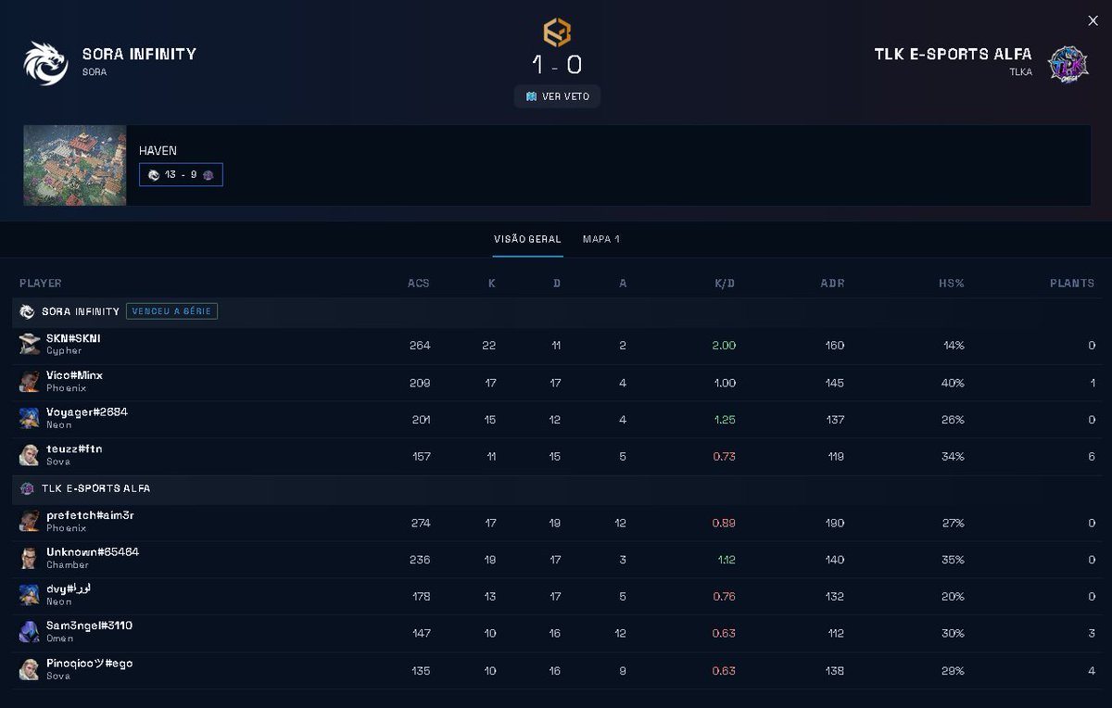Click the 1.25 K/D value for Voyager#2684
This screenshot has height=708, width=1112.
click(x=725, y=420)
